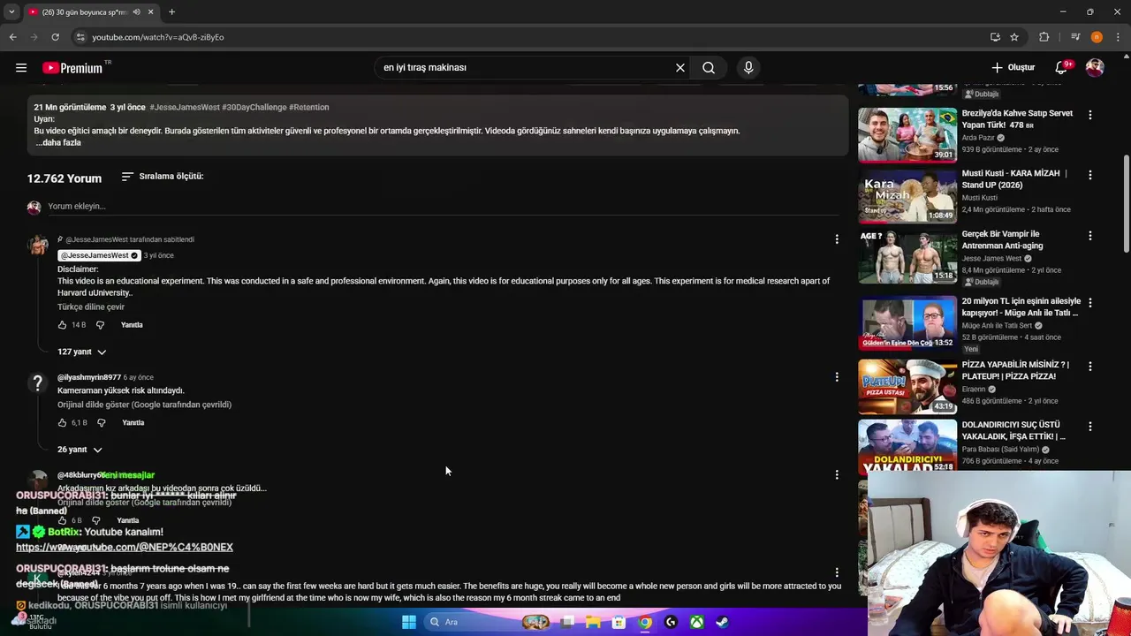1131x636 pixels.
Task: Open Musti Kusti KARA MİZAH thumbnail
Action: click(907, 196)
